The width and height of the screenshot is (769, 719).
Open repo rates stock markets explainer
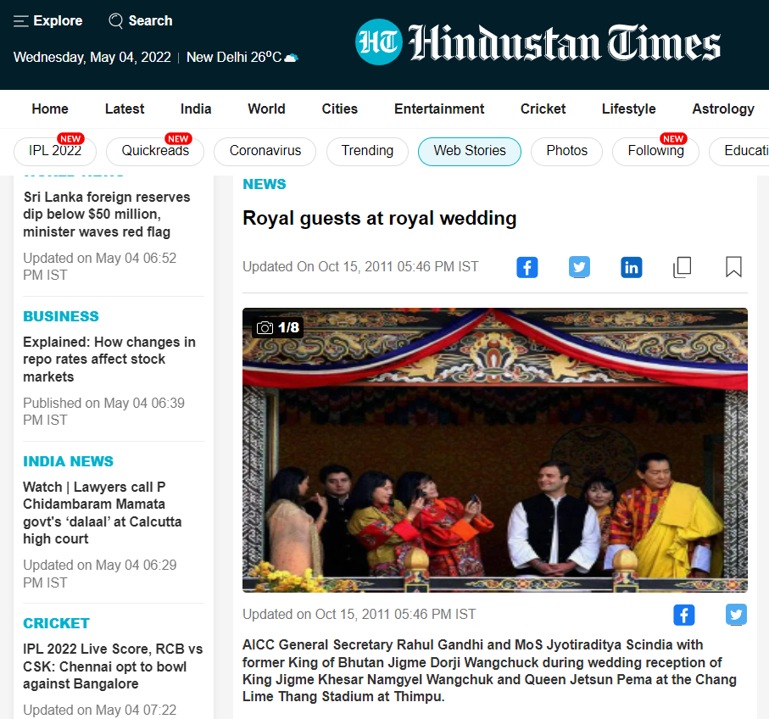click(x=109, y=359)
